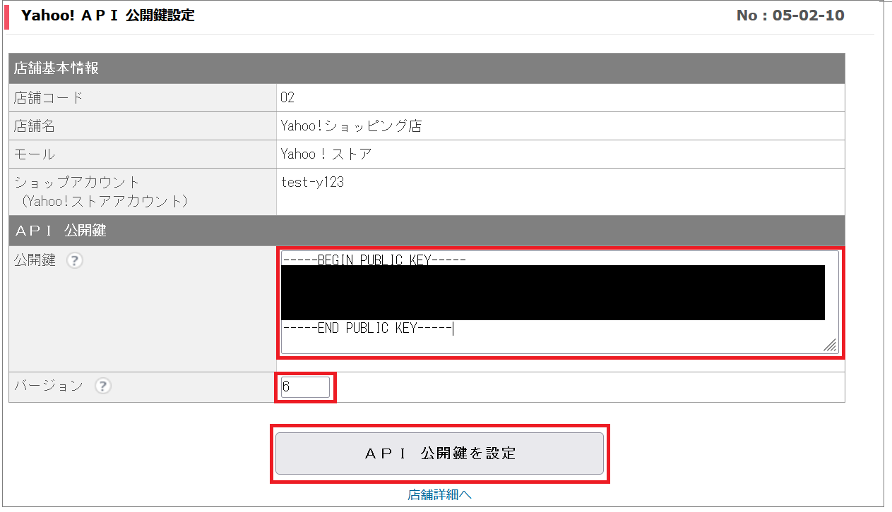Click the 店舗名 label cell

[143, 126]
